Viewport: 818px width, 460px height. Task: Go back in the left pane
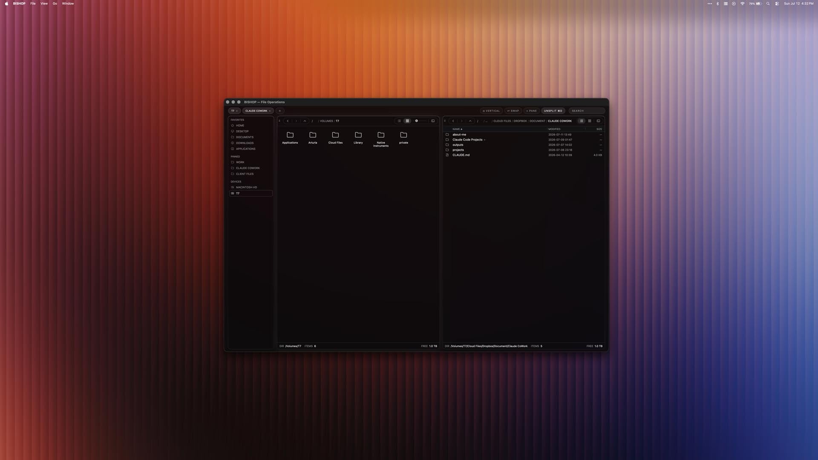point(288,121)
